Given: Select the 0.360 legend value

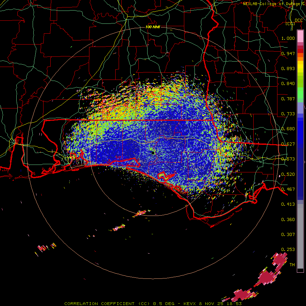Looking at the screenshot, I should point(288,220).
